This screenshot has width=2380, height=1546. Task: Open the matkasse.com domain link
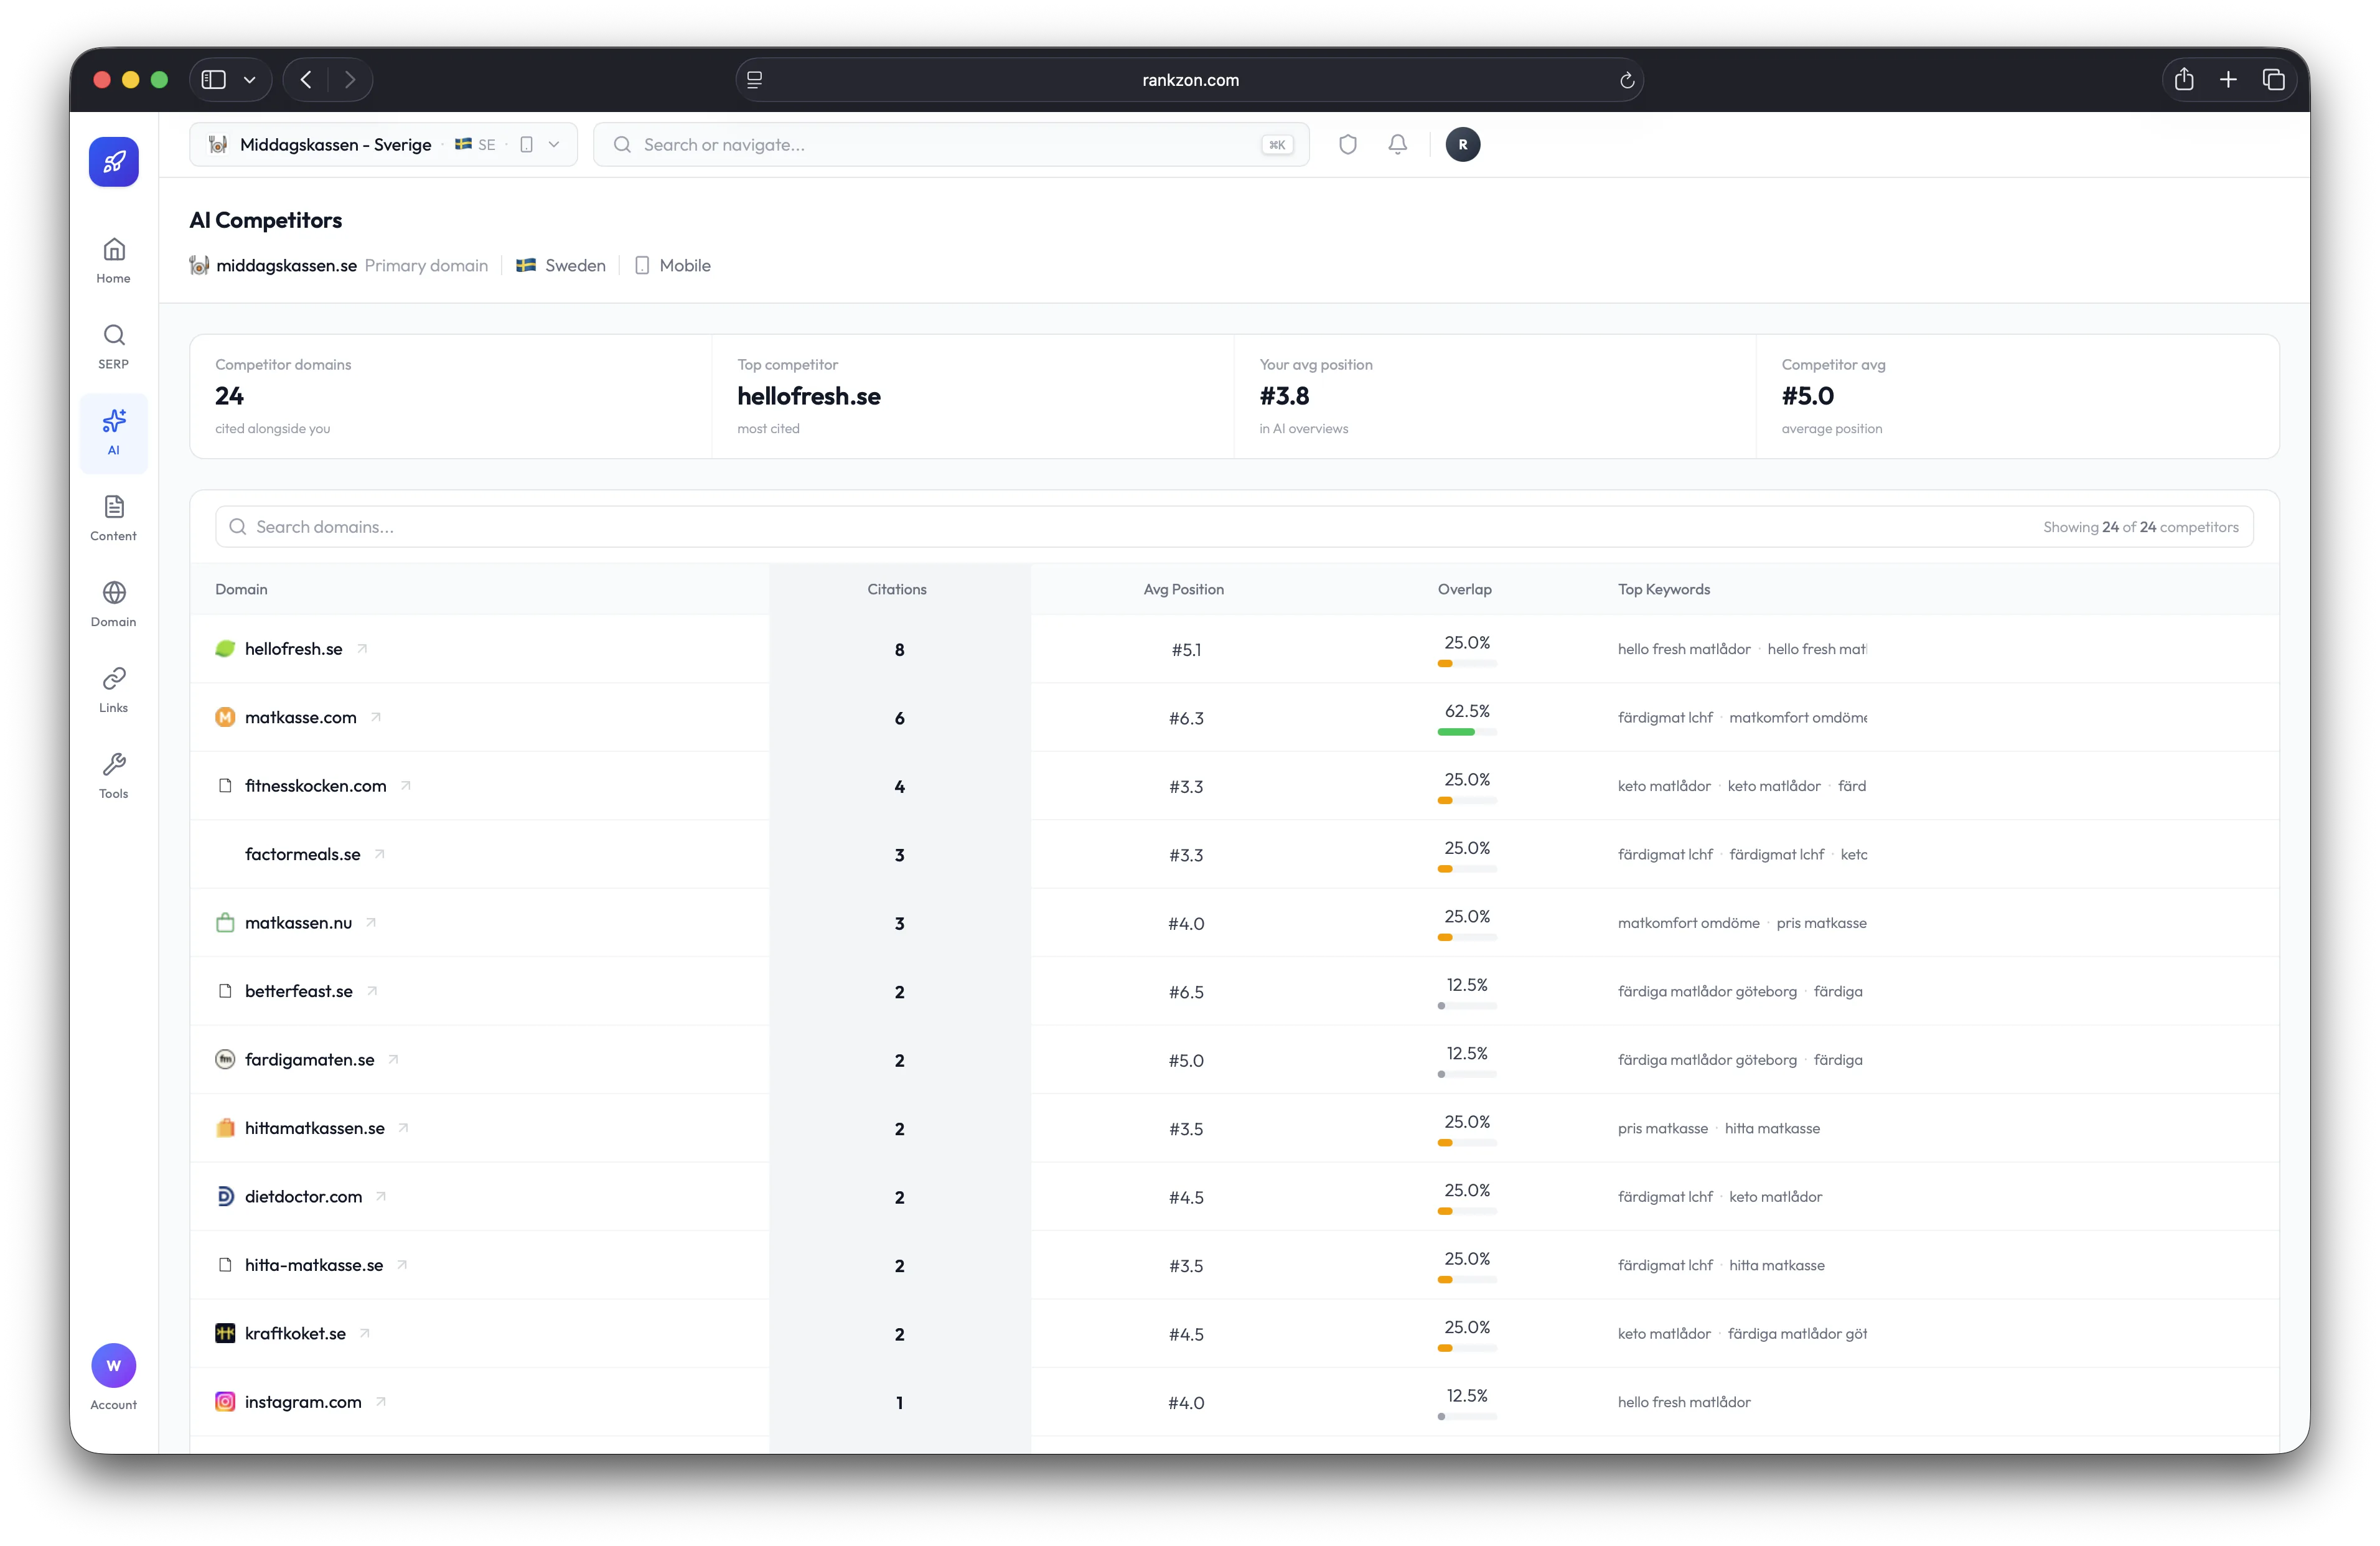301,717
